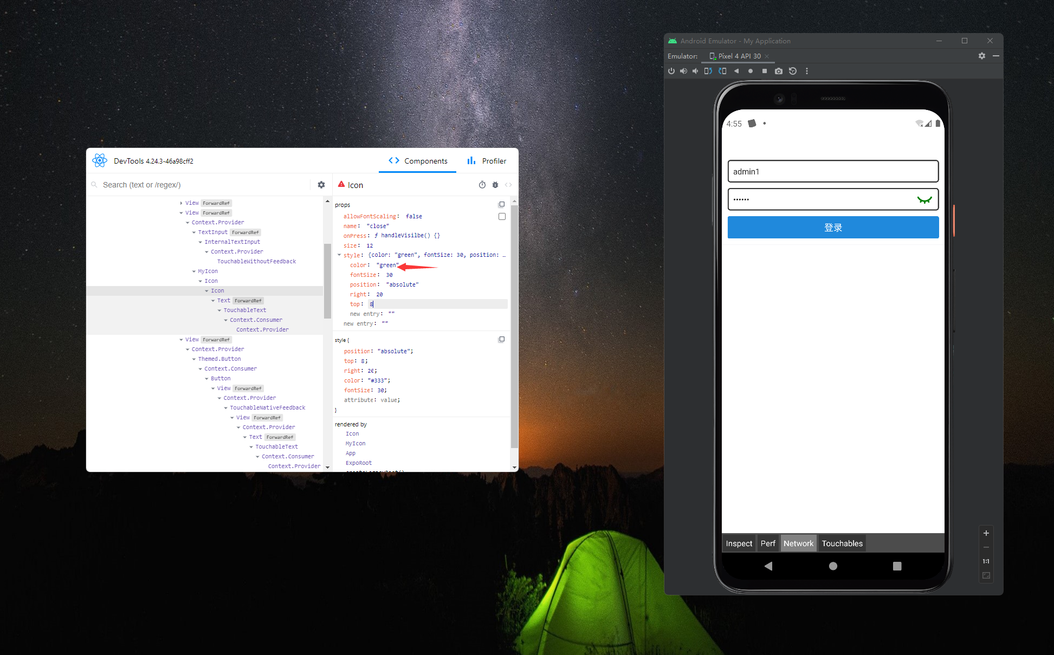Click the emulator power button icon

click(x=671, y=71)
